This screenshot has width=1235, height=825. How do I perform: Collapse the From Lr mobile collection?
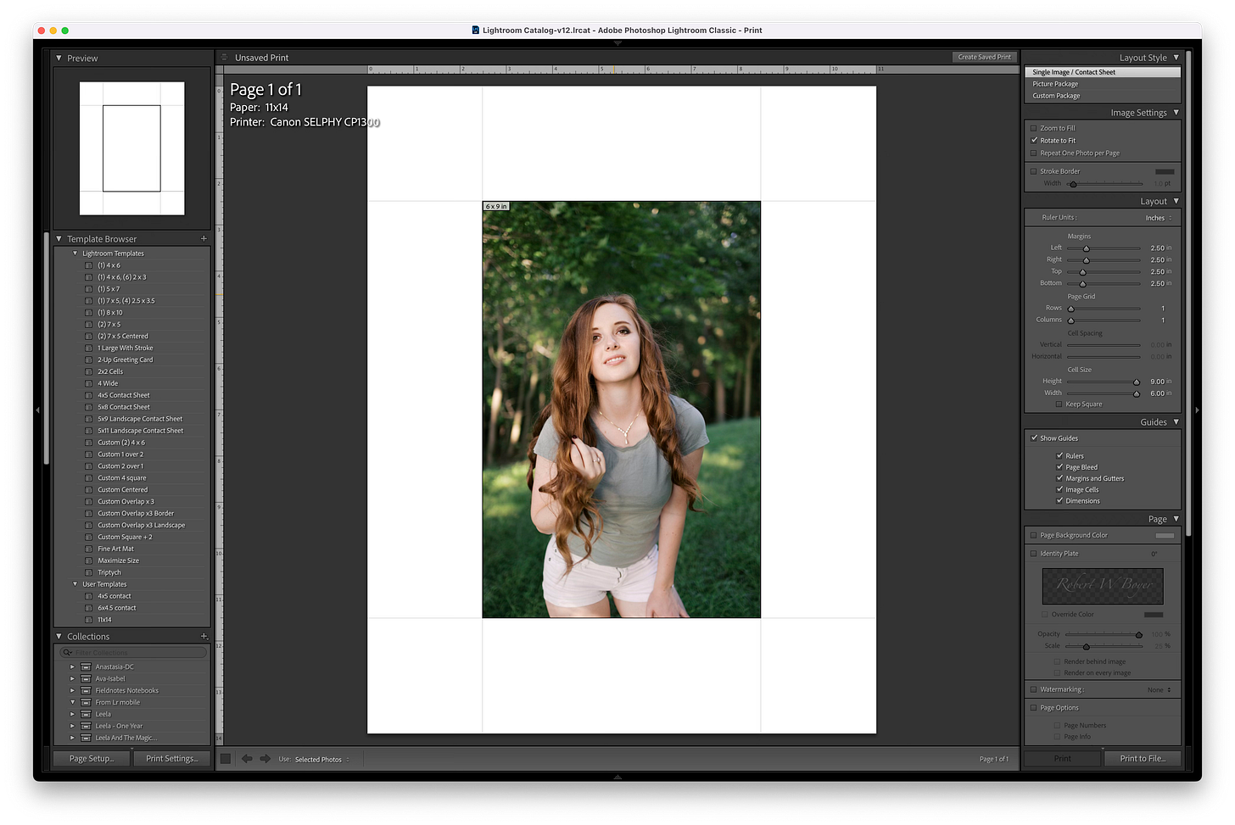tap(73, 701)
